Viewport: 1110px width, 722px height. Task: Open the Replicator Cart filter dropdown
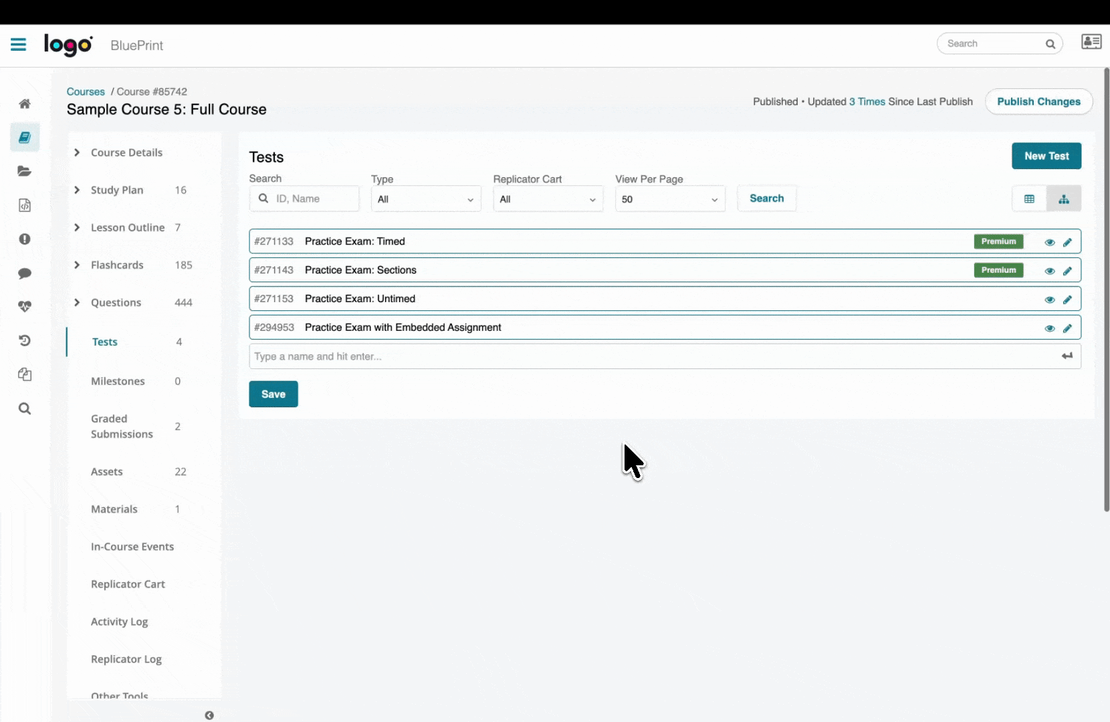548,199
